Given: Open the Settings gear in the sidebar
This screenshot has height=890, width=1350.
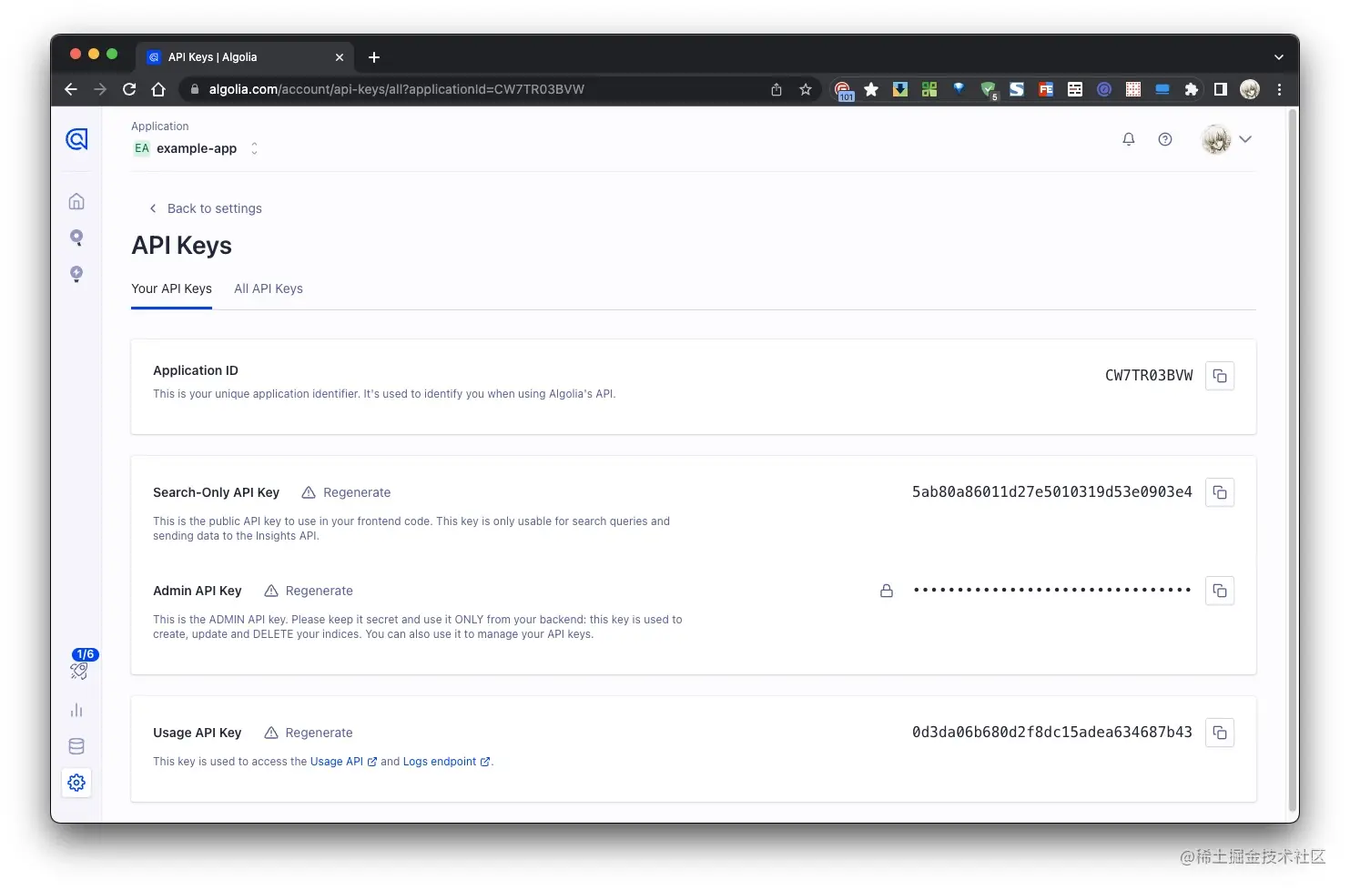Looking at the screenshot, I should tap(76, 782).
